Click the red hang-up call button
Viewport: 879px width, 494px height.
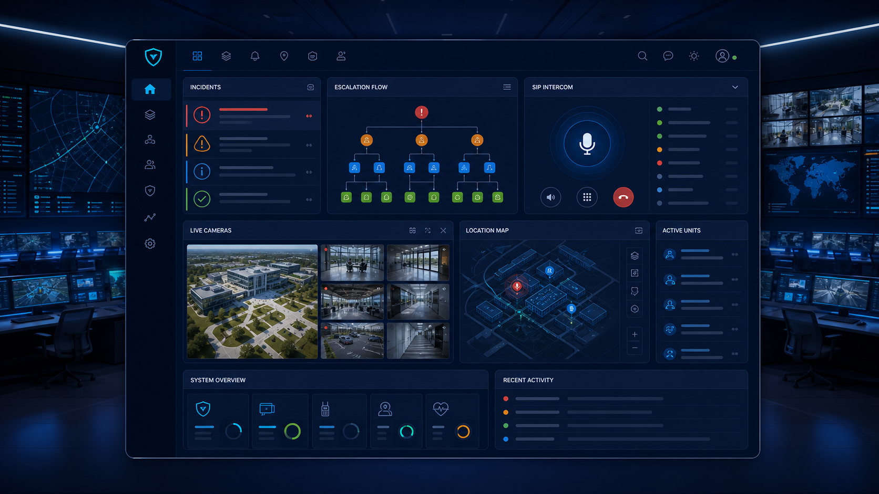(x=623, y=197)
